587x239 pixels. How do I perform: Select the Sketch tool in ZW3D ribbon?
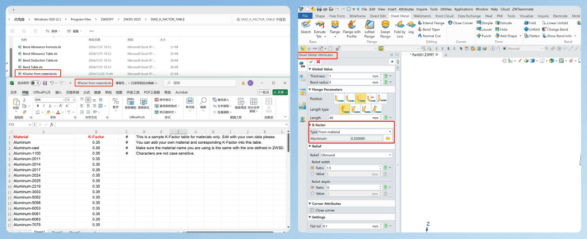point(306,27)
